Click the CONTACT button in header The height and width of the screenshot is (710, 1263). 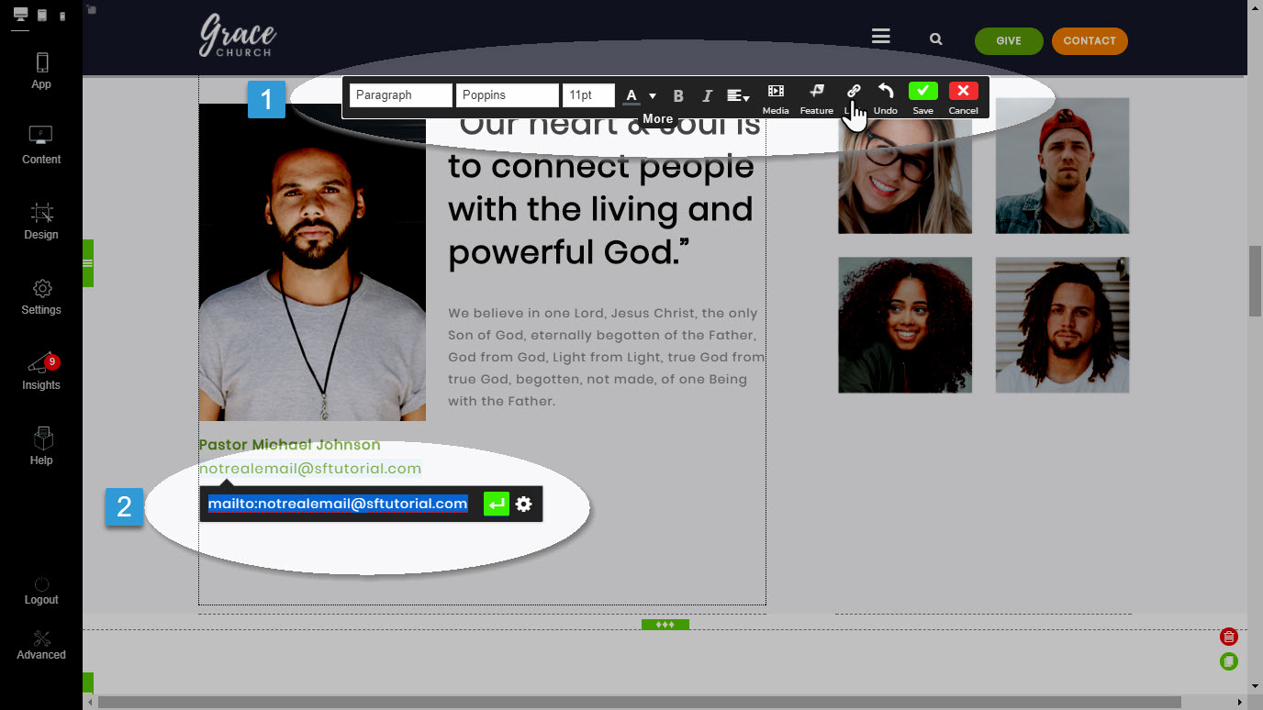tap(1090, 40)
